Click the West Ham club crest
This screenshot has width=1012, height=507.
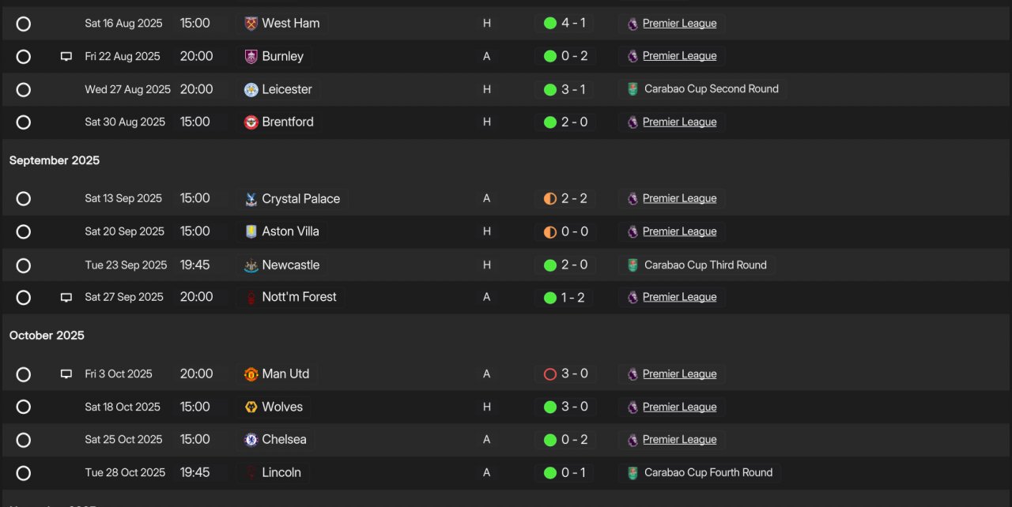coord(251,24)
